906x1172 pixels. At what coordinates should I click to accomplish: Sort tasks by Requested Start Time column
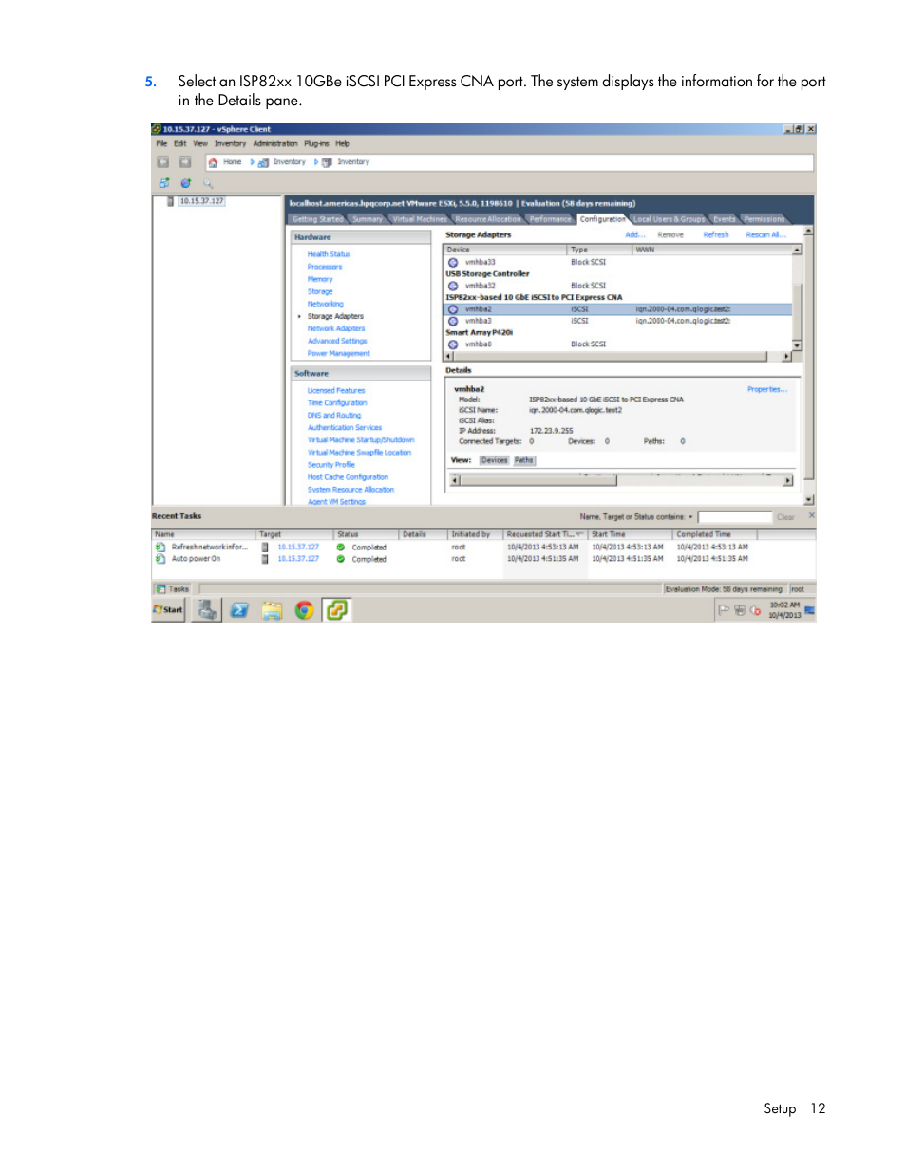pyautogui.click(x=545, y=534)
